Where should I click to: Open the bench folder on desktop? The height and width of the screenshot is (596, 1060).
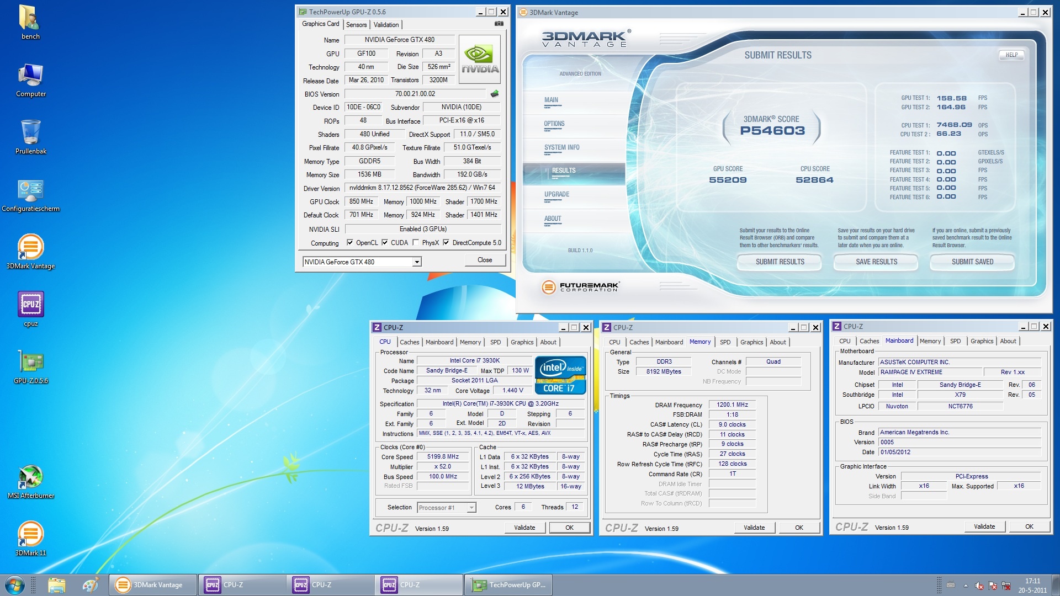coord(30,18)
